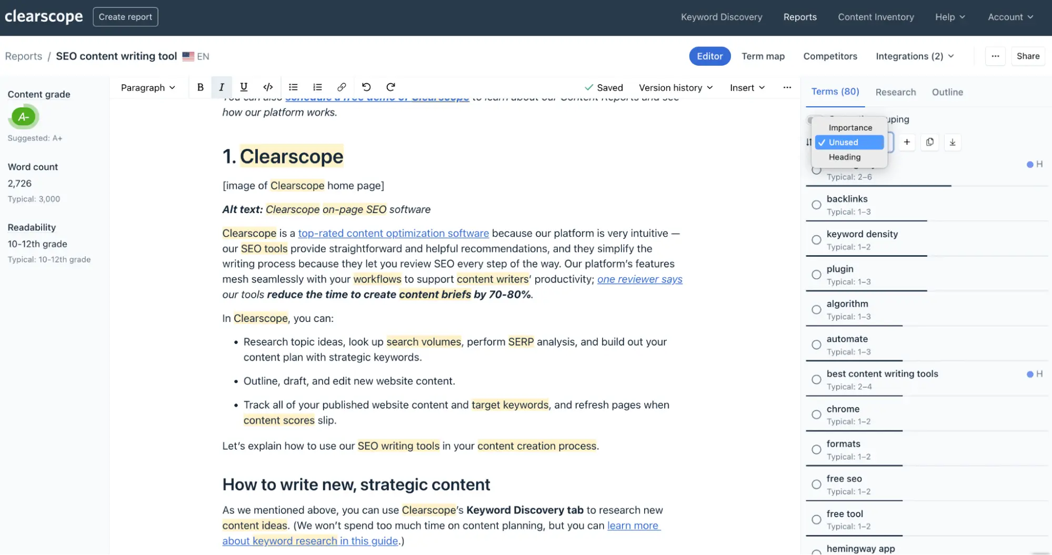Switch to the Terms (80) tab
Screen dimensions: 1052x555
(835, 92)
